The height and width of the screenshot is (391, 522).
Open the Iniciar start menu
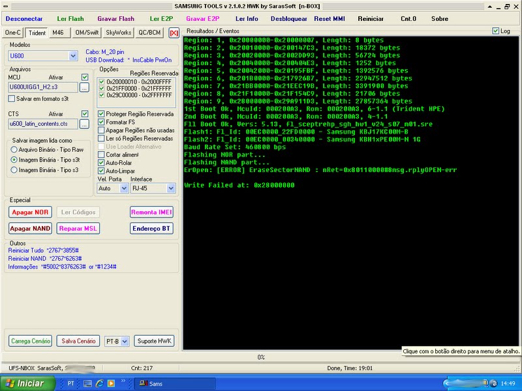click(27, 383)
